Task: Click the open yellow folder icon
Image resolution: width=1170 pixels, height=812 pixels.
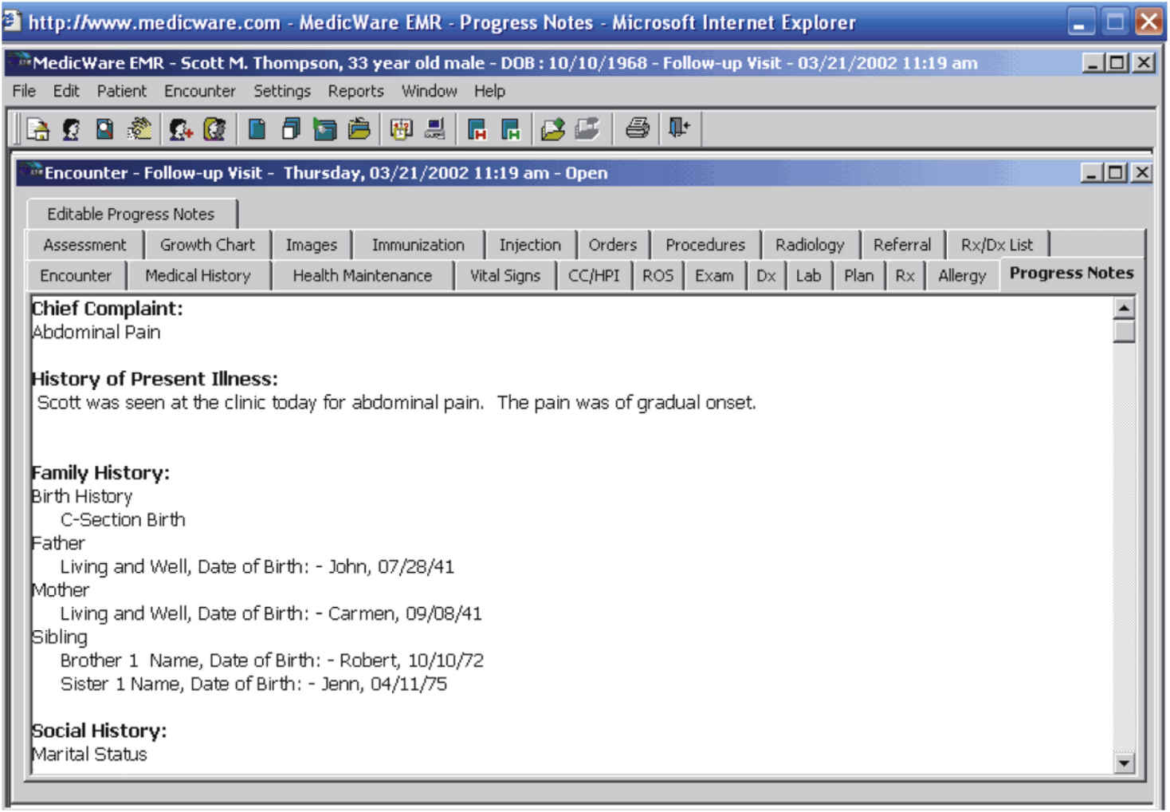Action: pyautogui.click(x=359, y=128)
